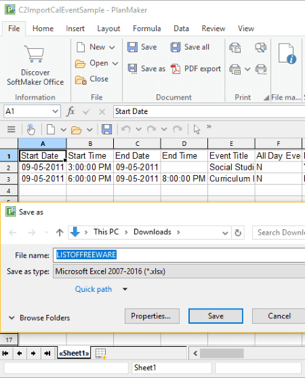This screenshot has height=378, width=305.
Task: Click the formula bar showing Start Date
Action: (209, 111)
